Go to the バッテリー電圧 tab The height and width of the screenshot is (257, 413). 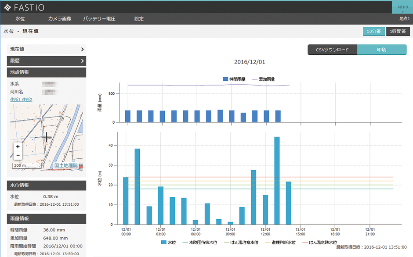pos(99,19)
